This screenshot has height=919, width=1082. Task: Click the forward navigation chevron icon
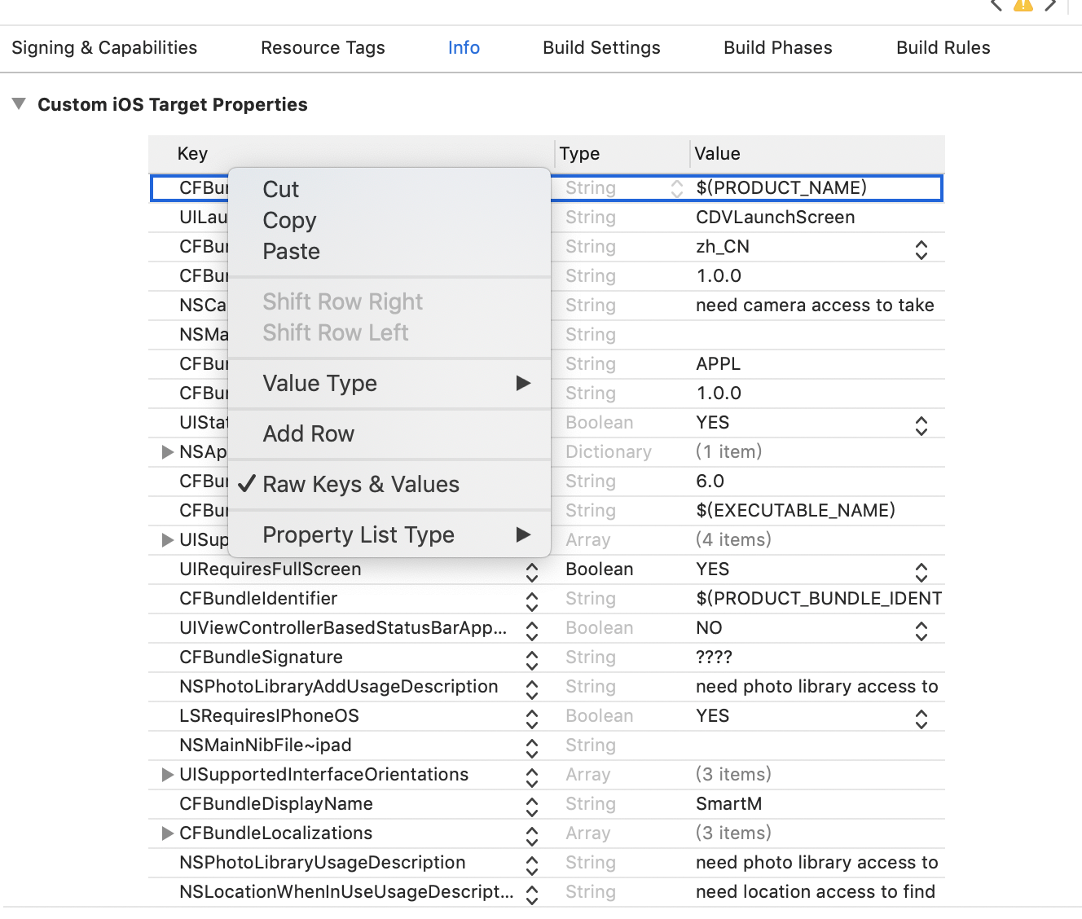(x=1052, y=5)
